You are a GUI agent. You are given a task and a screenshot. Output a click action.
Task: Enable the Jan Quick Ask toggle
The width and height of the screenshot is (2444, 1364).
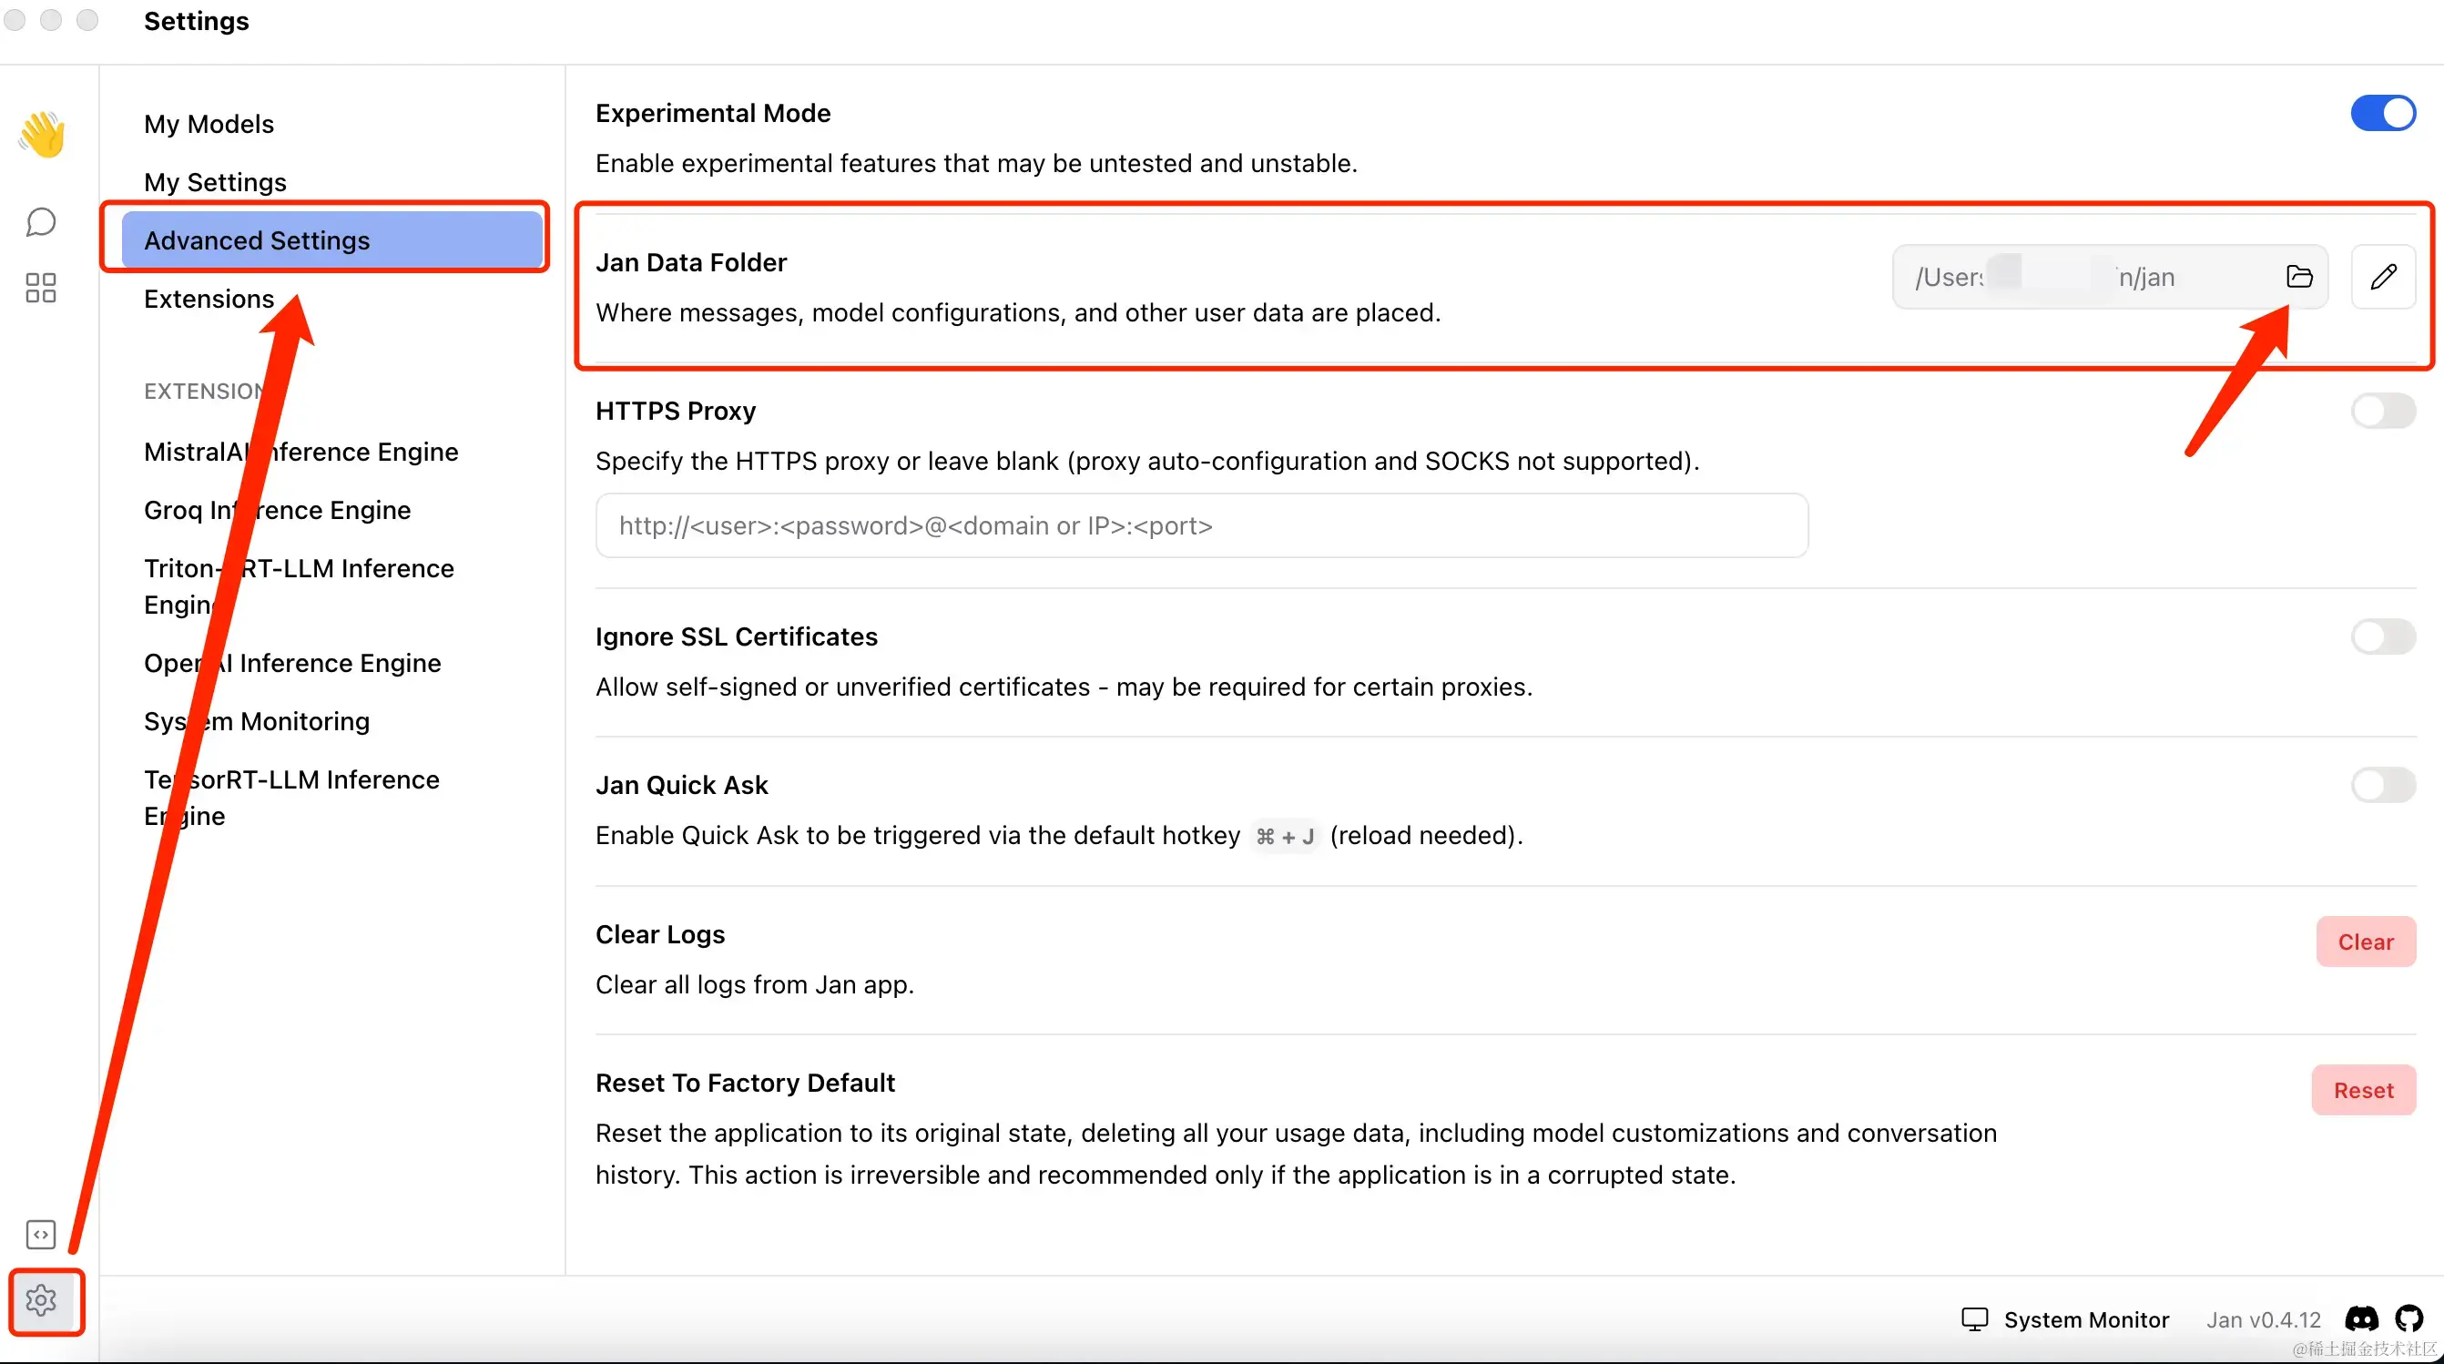(2382, 786)
